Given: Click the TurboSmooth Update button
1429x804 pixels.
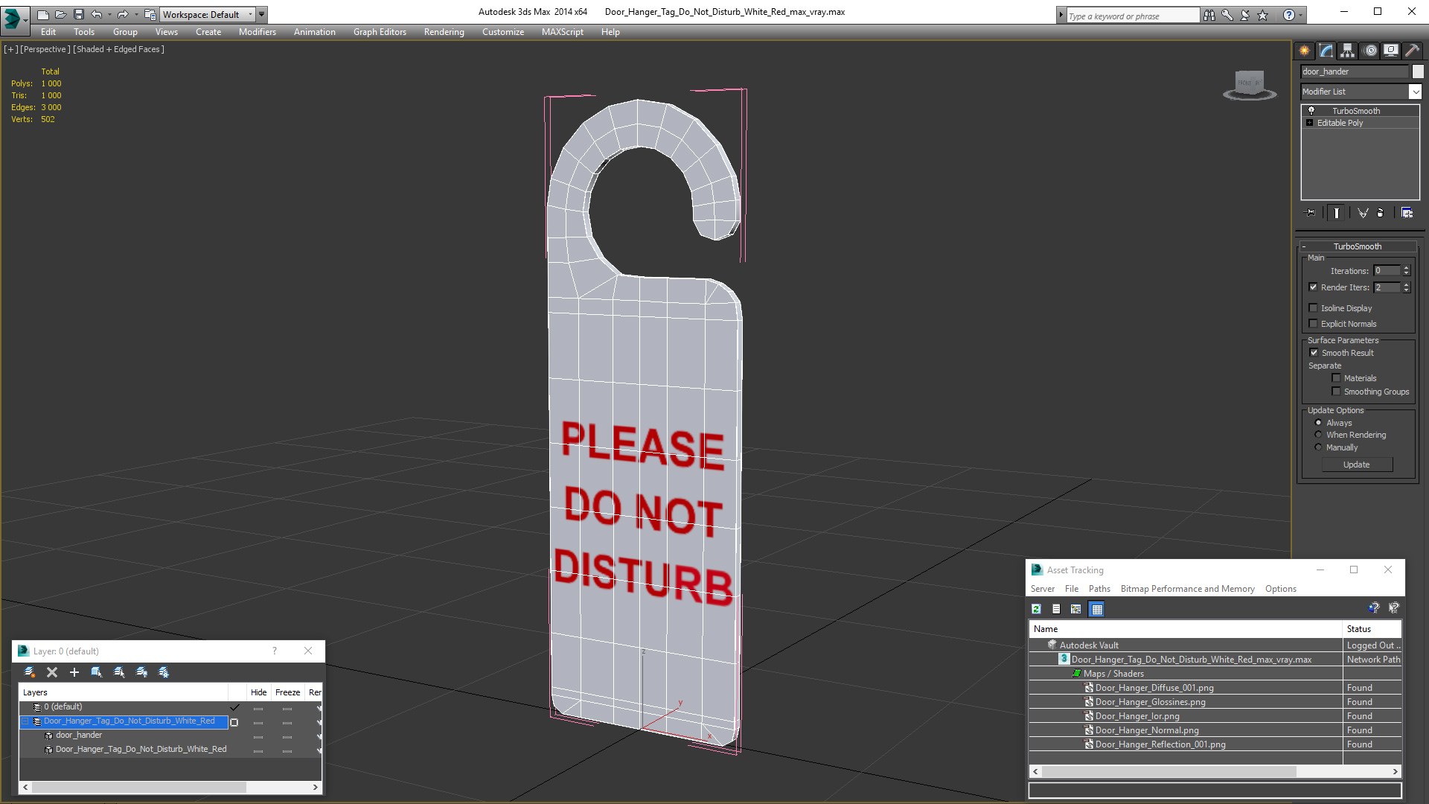Looking at the screenshot, I should [1357, 465].
